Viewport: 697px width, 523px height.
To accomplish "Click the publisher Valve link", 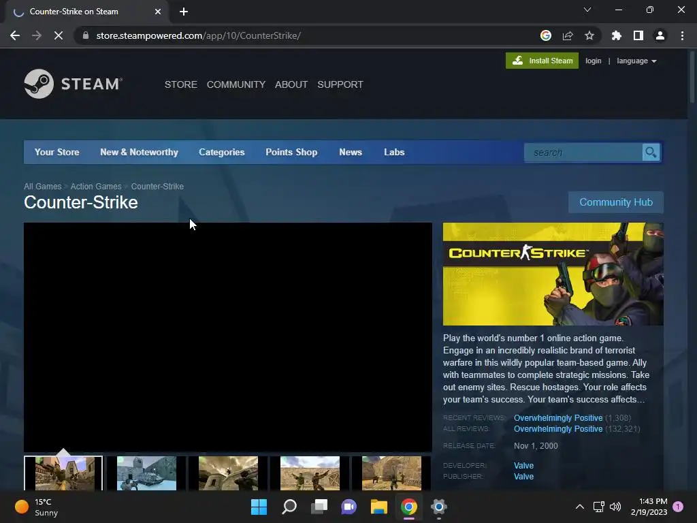I will (523, 477).
